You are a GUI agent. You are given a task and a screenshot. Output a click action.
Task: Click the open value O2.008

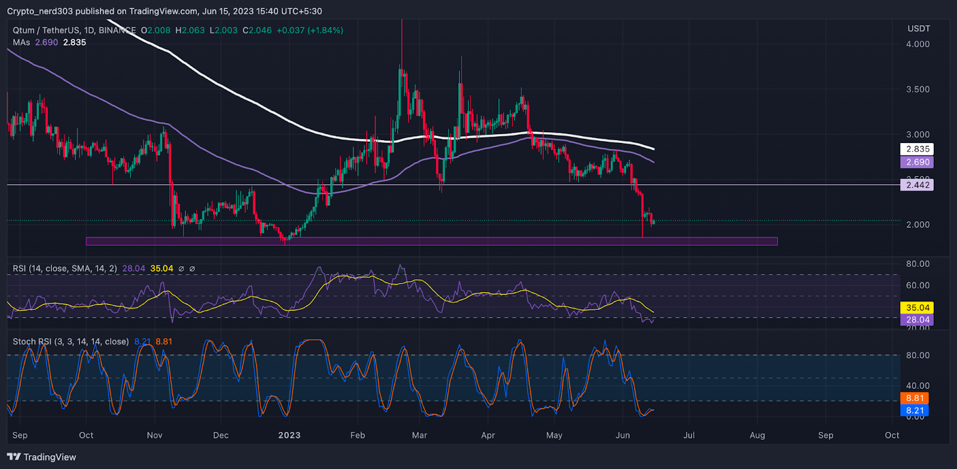coord(156,30)
